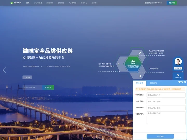The image size is (187, 140).
Task: Click the 在线咨询 button
Action: tap(178, 68)
